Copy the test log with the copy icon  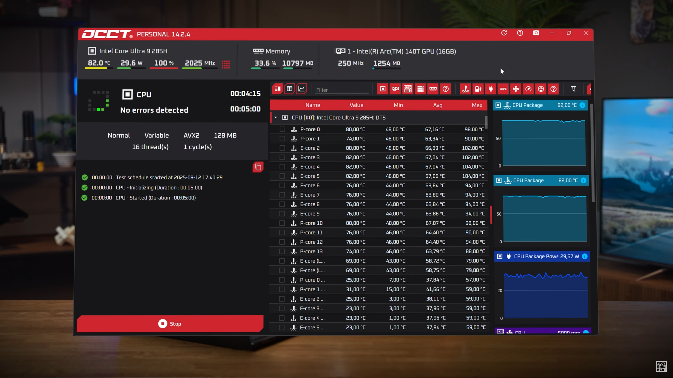pos(258,167)
